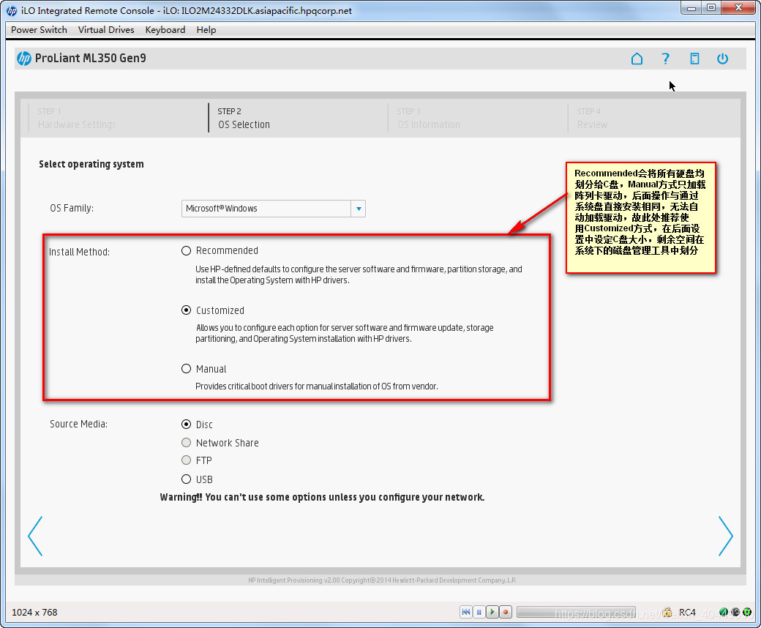Choose USB as source media
Image resolution: width=761 pixels, height=628 pixels.
coord(186,479)
